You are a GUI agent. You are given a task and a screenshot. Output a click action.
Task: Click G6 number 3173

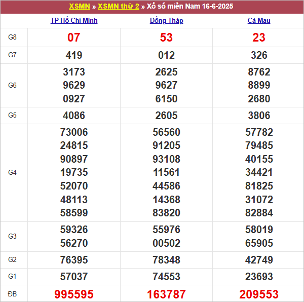pyautogui.click(x=74, y=72)
